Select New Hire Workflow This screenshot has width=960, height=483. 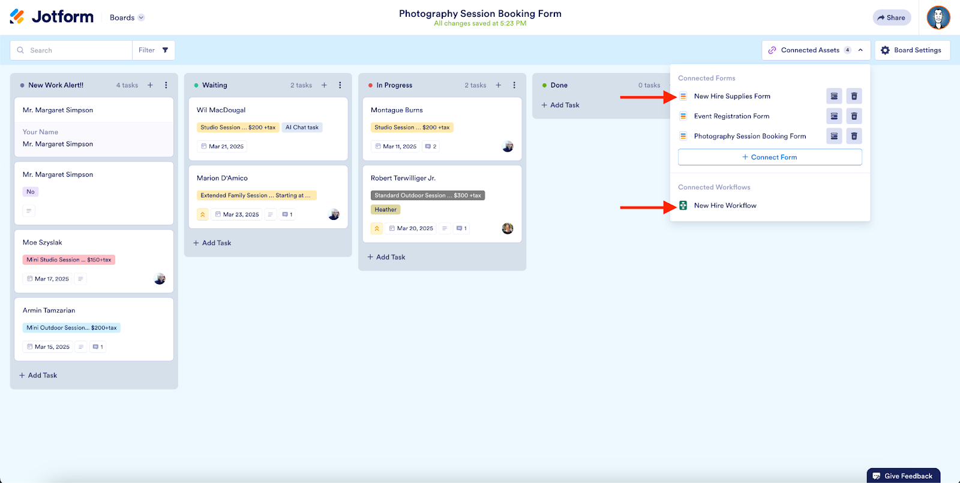click(x=725, y=206)
